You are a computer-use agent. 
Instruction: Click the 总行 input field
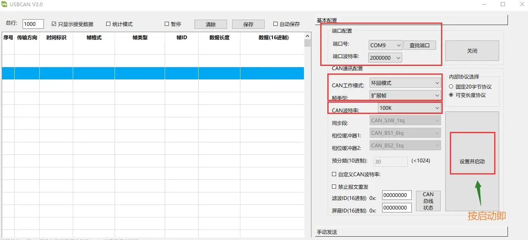click(x=33, y=24)
